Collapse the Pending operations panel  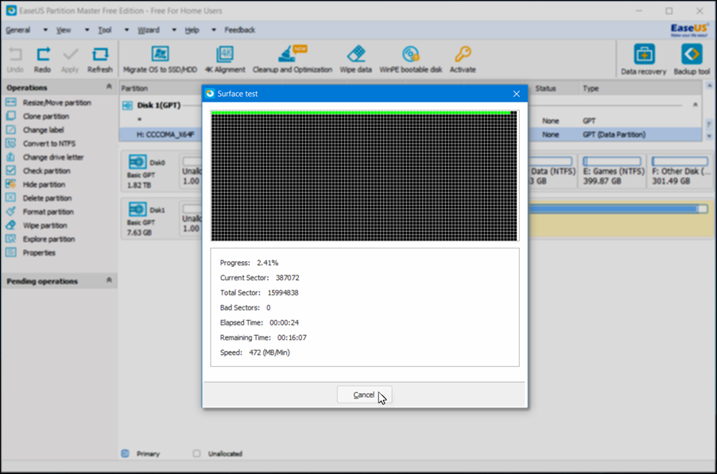[109, 280]
